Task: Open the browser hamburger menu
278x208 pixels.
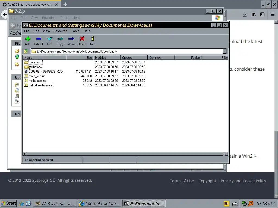Action: [x=273, y=15]
